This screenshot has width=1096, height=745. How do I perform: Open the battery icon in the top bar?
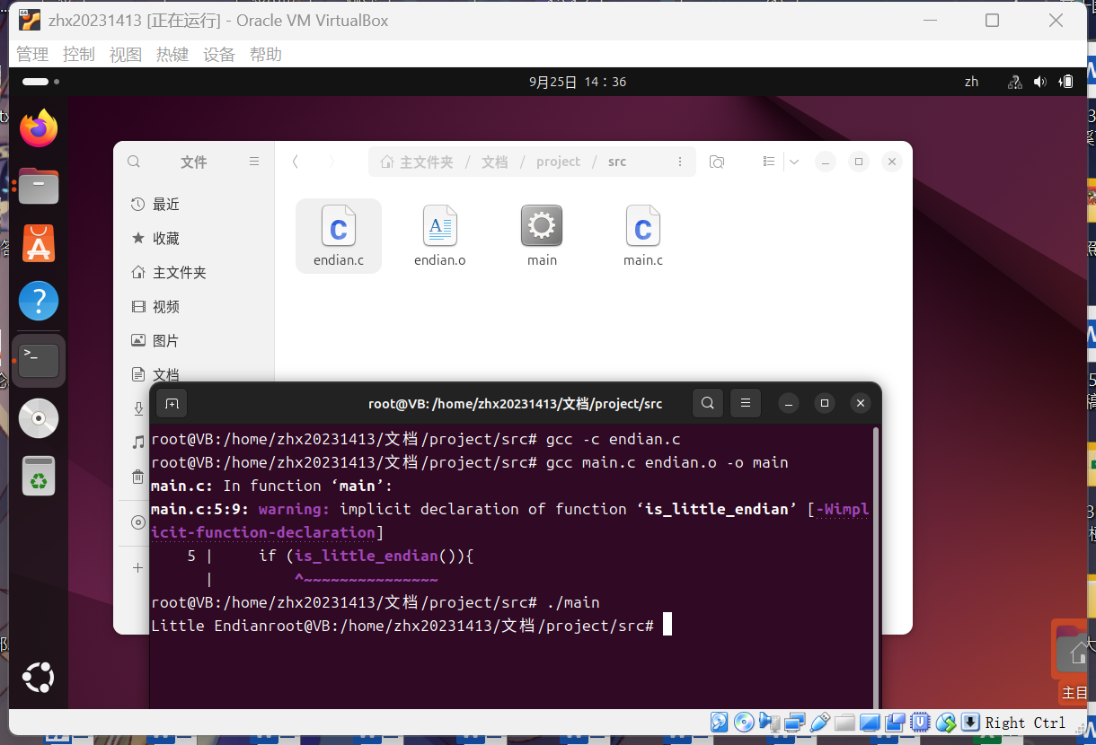pos(1065,82)
